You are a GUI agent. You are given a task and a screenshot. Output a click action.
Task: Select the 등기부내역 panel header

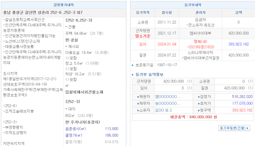[193, 5]
